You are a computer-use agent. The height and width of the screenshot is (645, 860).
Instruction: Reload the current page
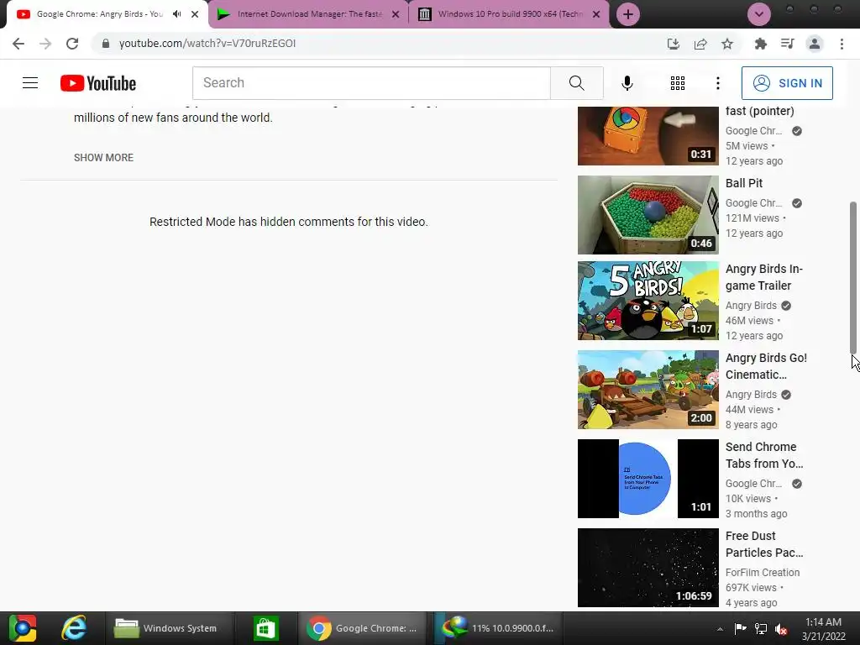tap(72, 44)
